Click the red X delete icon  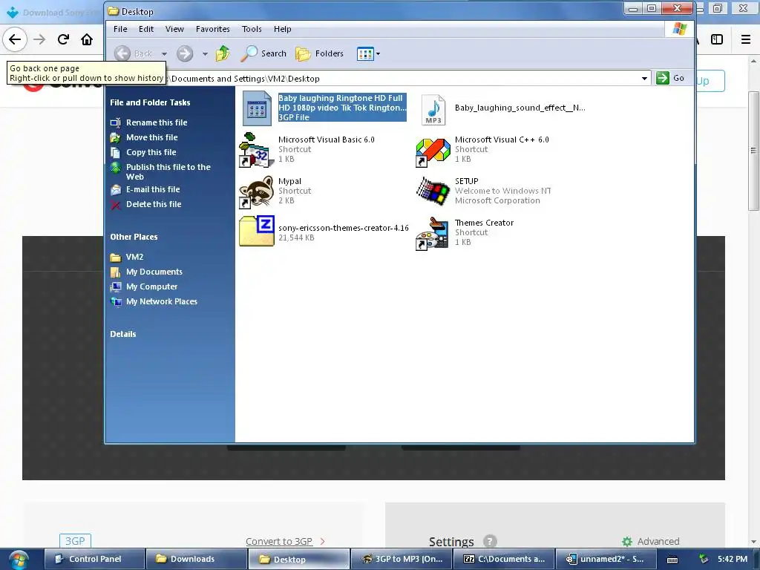click(x=115, y=205)
